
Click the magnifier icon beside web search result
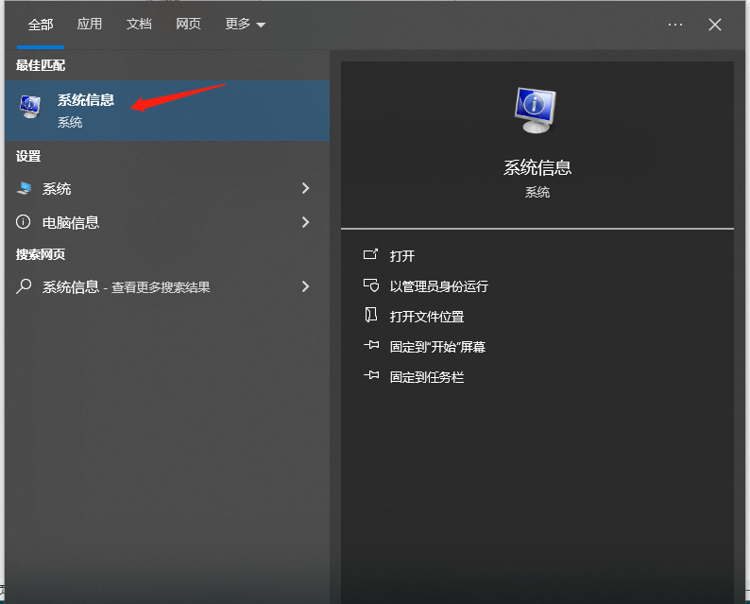click(24, 286)
